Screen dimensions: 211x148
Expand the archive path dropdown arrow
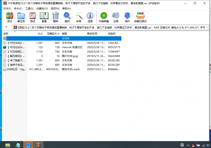coord(207,27)
